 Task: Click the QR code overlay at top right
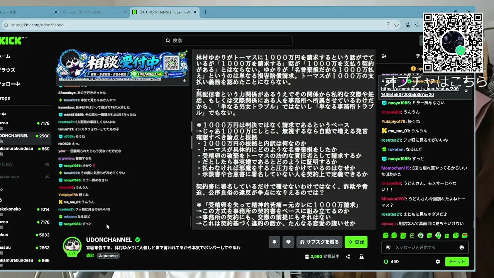[x=453, y=42]
